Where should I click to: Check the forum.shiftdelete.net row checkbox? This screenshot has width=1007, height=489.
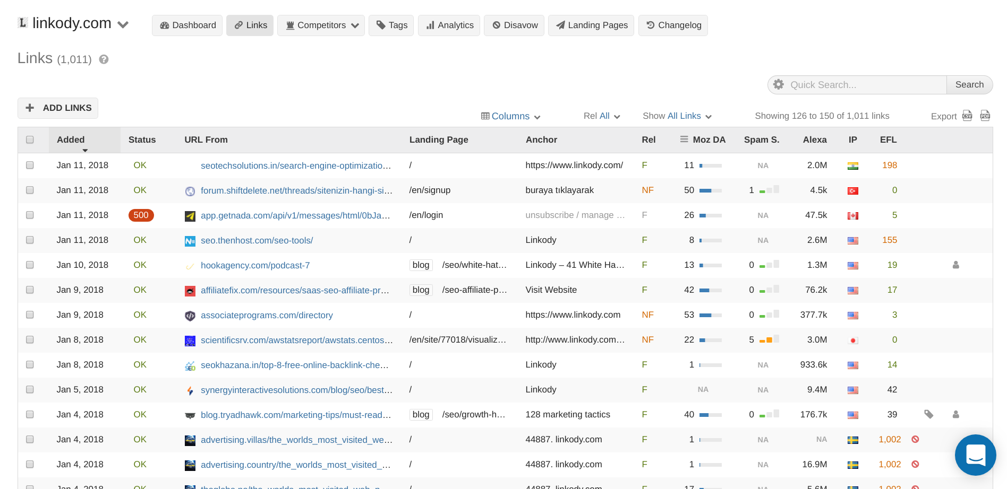(30, 190)
